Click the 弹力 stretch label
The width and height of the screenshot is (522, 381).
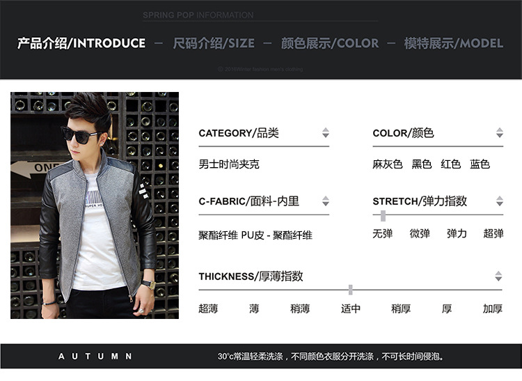point(457,234)
